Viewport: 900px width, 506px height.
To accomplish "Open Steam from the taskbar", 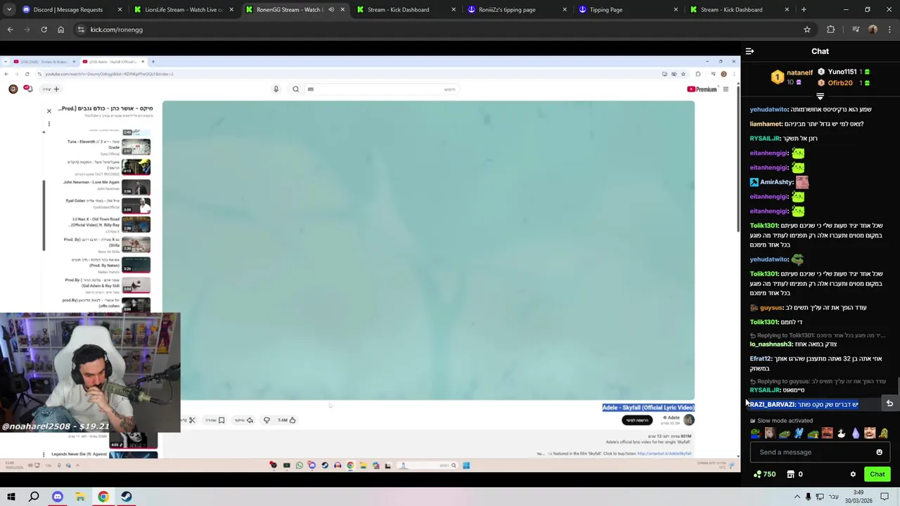I will pos(126,497).
